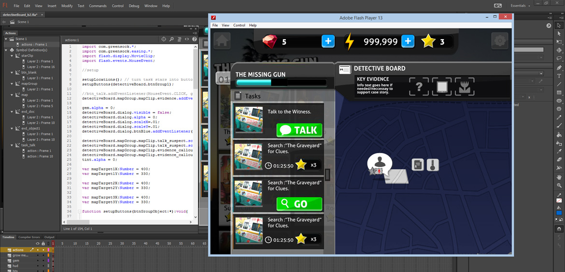Click the game settings gear icon

point(499,41)
